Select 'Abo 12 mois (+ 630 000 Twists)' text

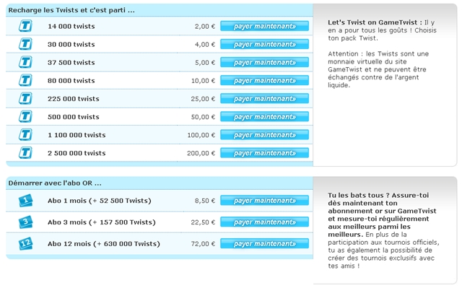(104, 244)
